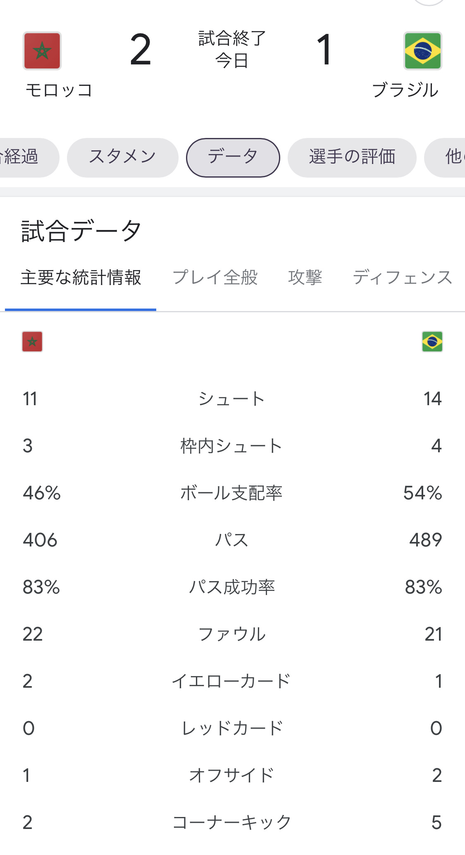Tap the 試合データ section heading
This screenshot has width=465, height=855.
[x=81, y=230]
